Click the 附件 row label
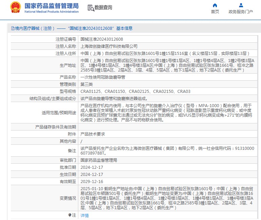The height and width of the screenshot is (220, 261). point(72,134)
